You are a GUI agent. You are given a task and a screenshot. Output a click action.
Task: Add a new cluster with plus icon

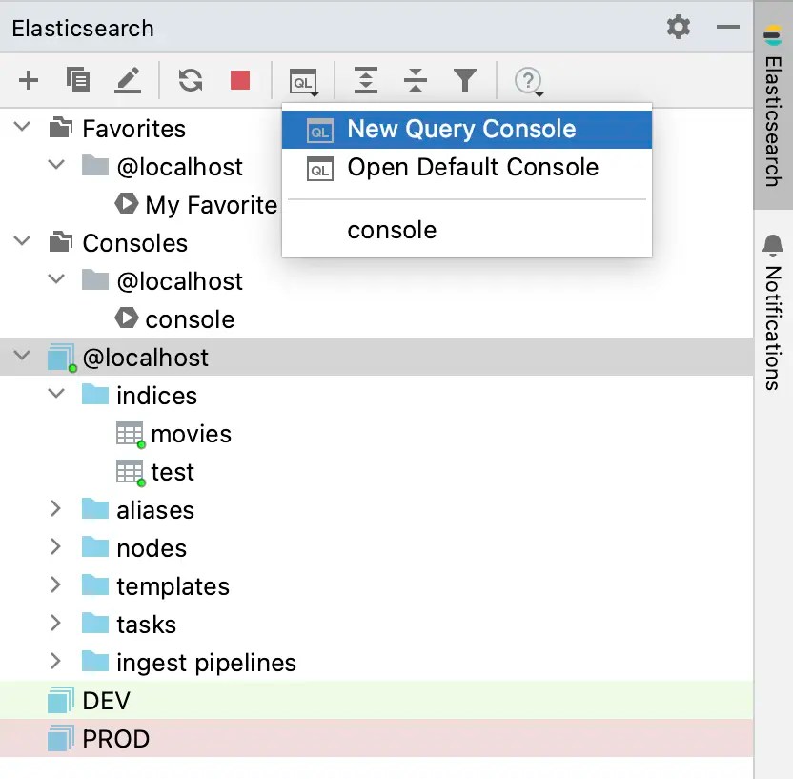(x=29, y=80)
